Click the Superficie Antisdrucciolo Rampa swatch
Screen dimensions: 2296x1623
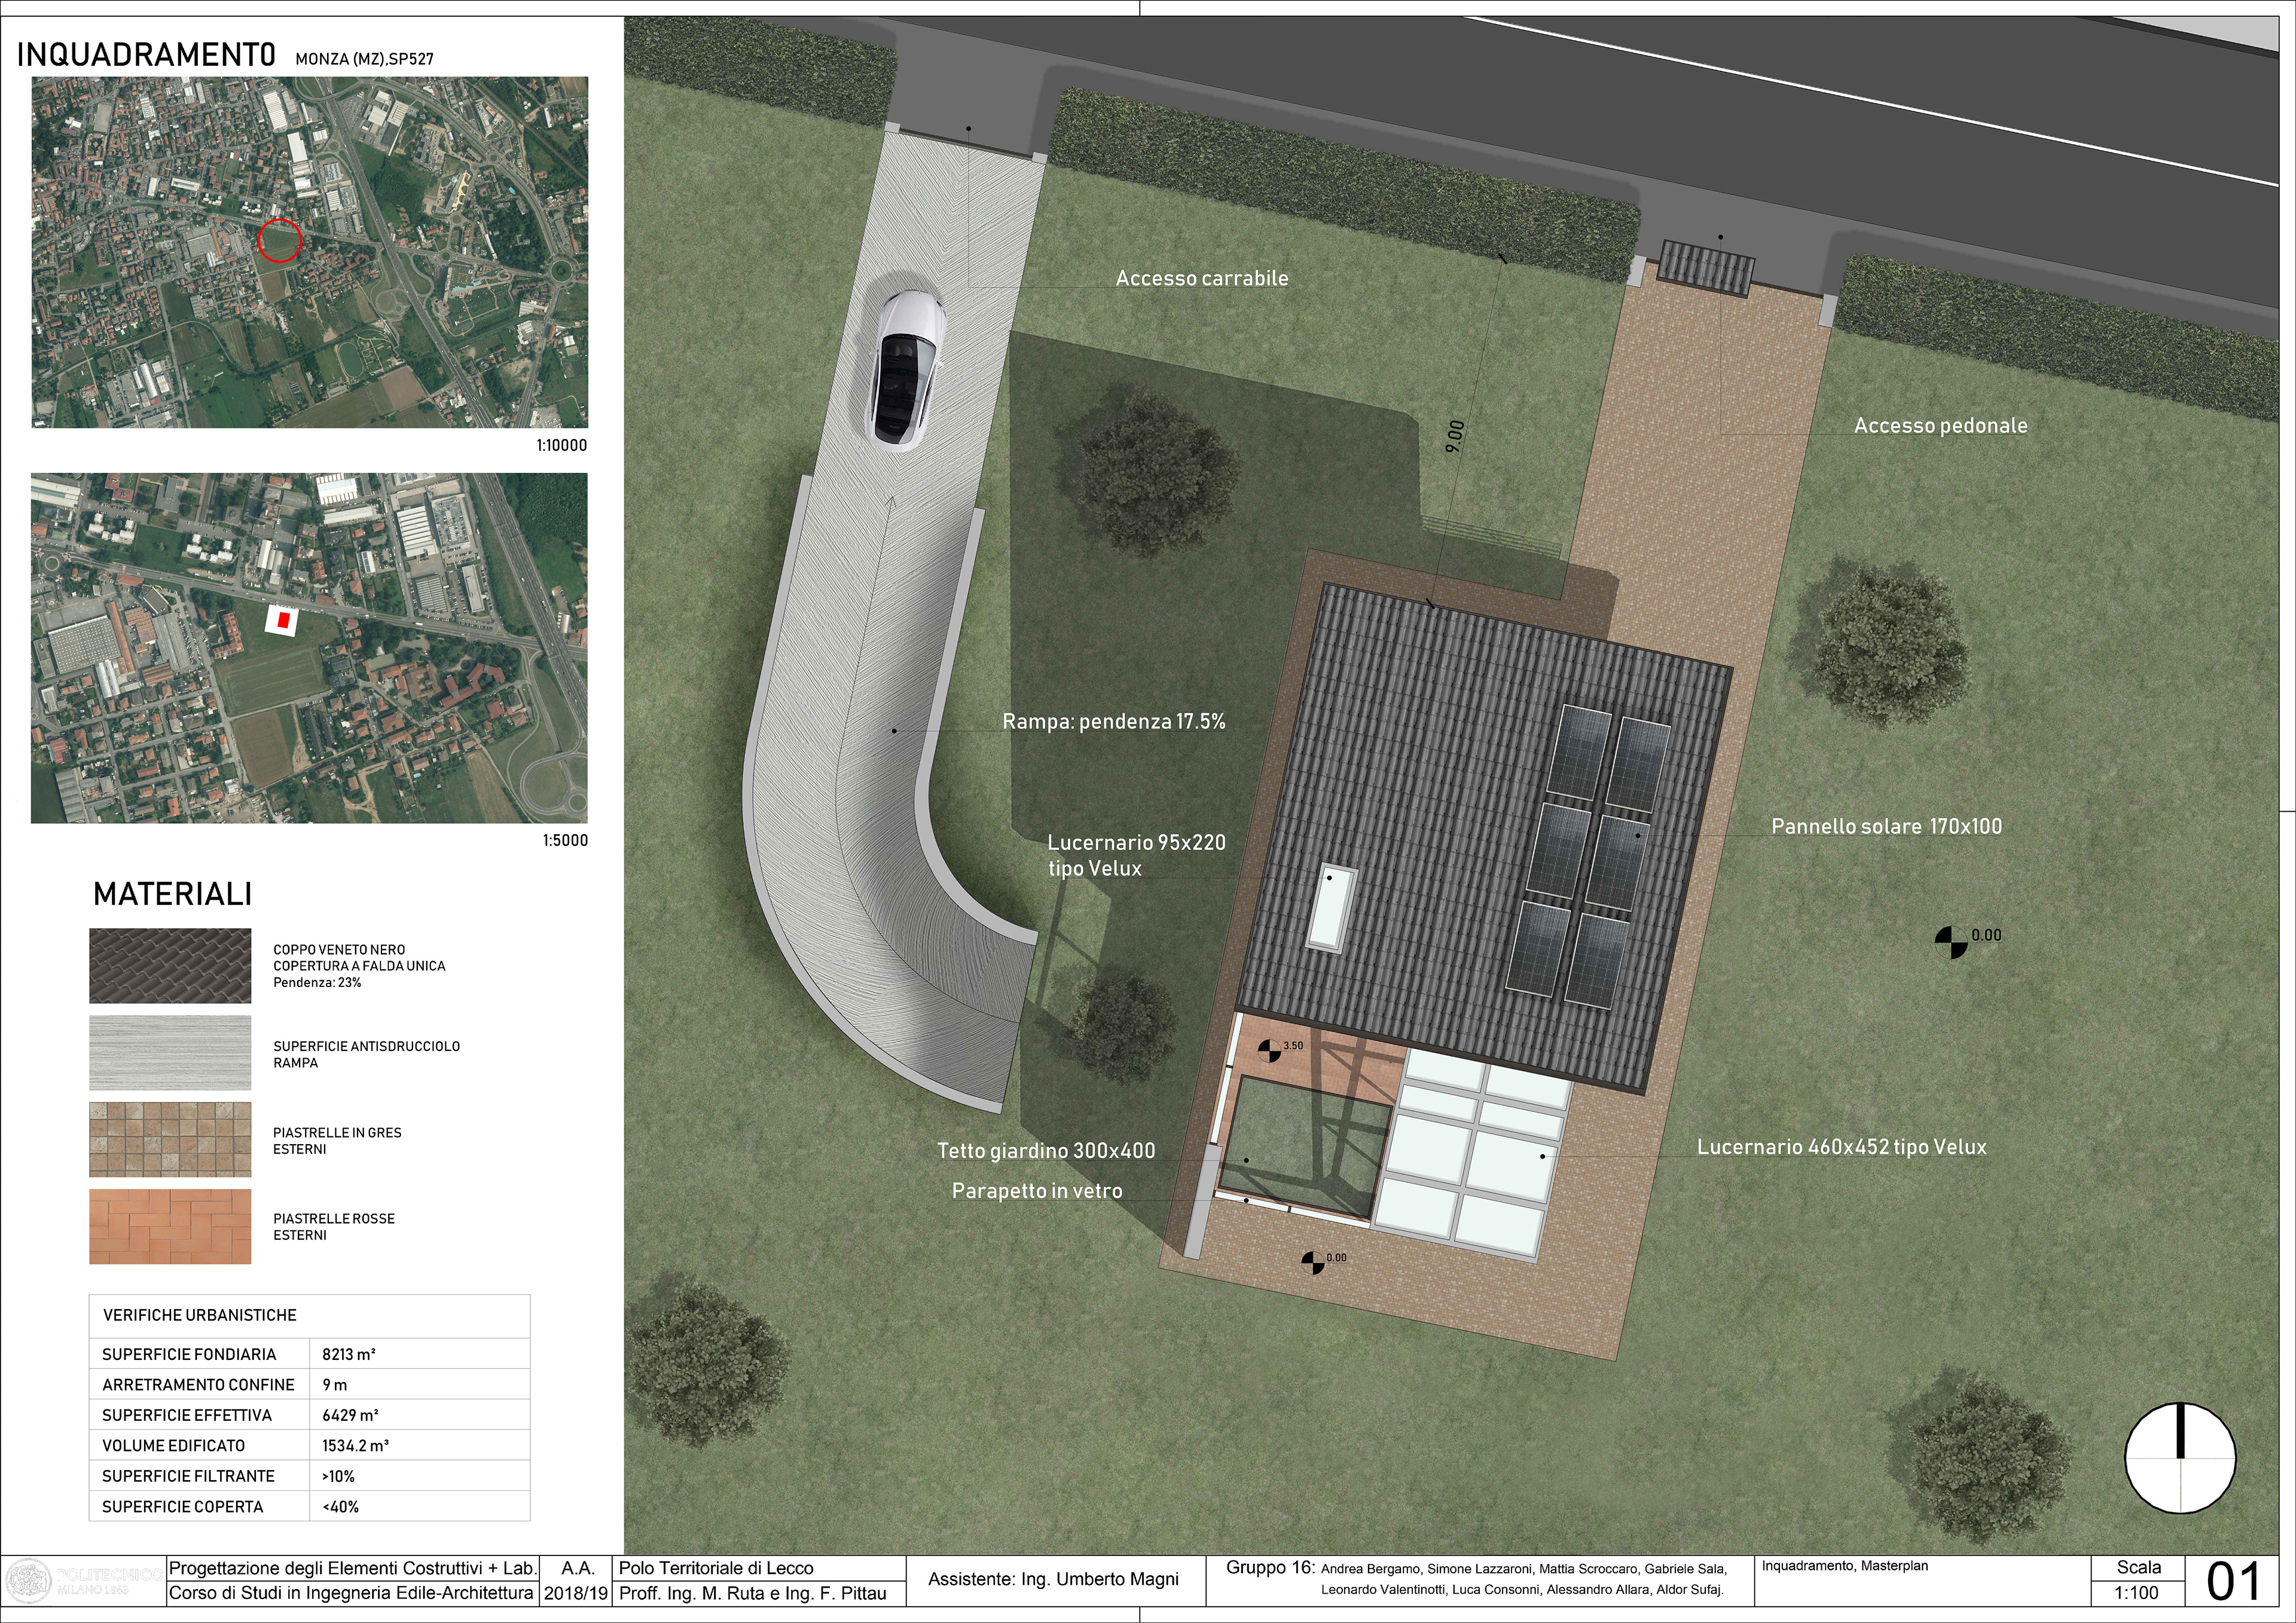click(x=170, y=1052)
